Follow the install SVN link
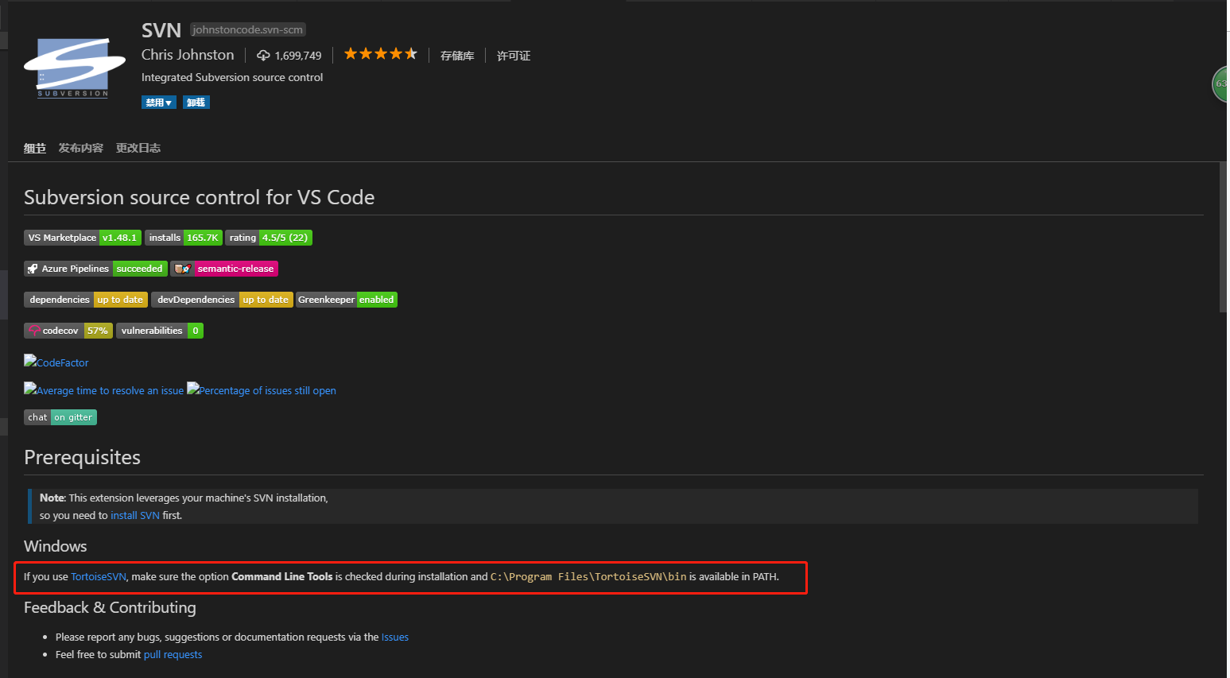 click(135, 515)
